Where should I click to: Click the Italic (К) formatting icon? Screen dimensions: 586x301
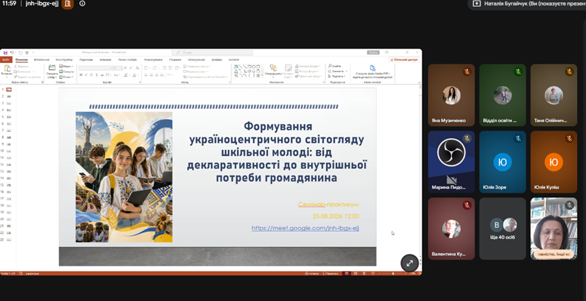coord(86,75)
